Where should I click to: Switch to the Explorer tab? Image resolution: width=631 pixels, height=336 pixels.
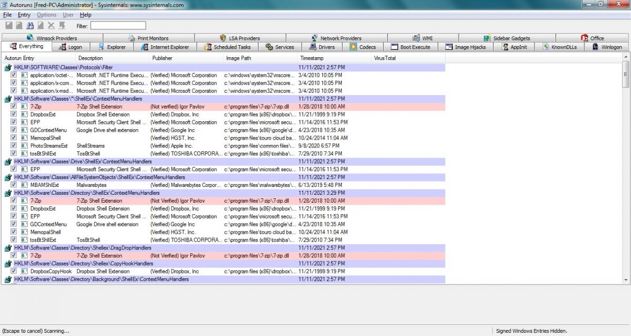click(x=113, y=47)
